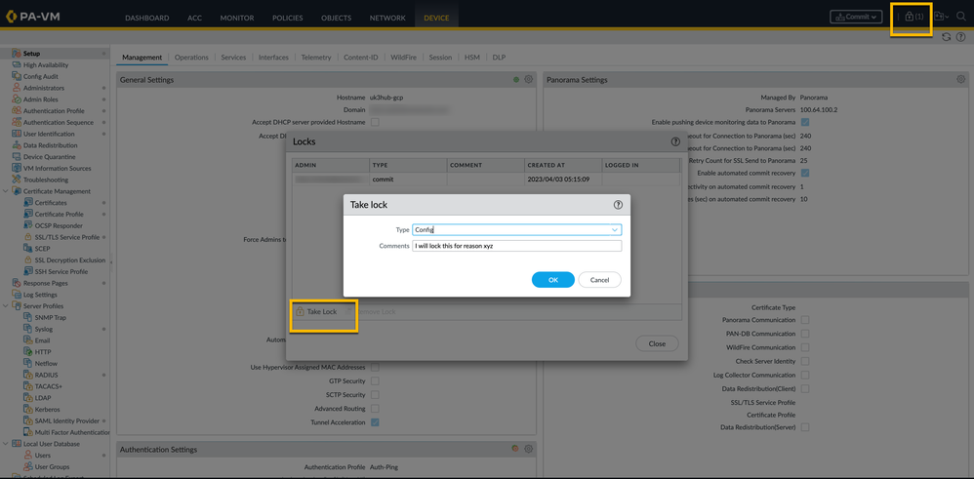Open General Settings gear icon
This screenshot has width=974, height=479.
point(529,80)
